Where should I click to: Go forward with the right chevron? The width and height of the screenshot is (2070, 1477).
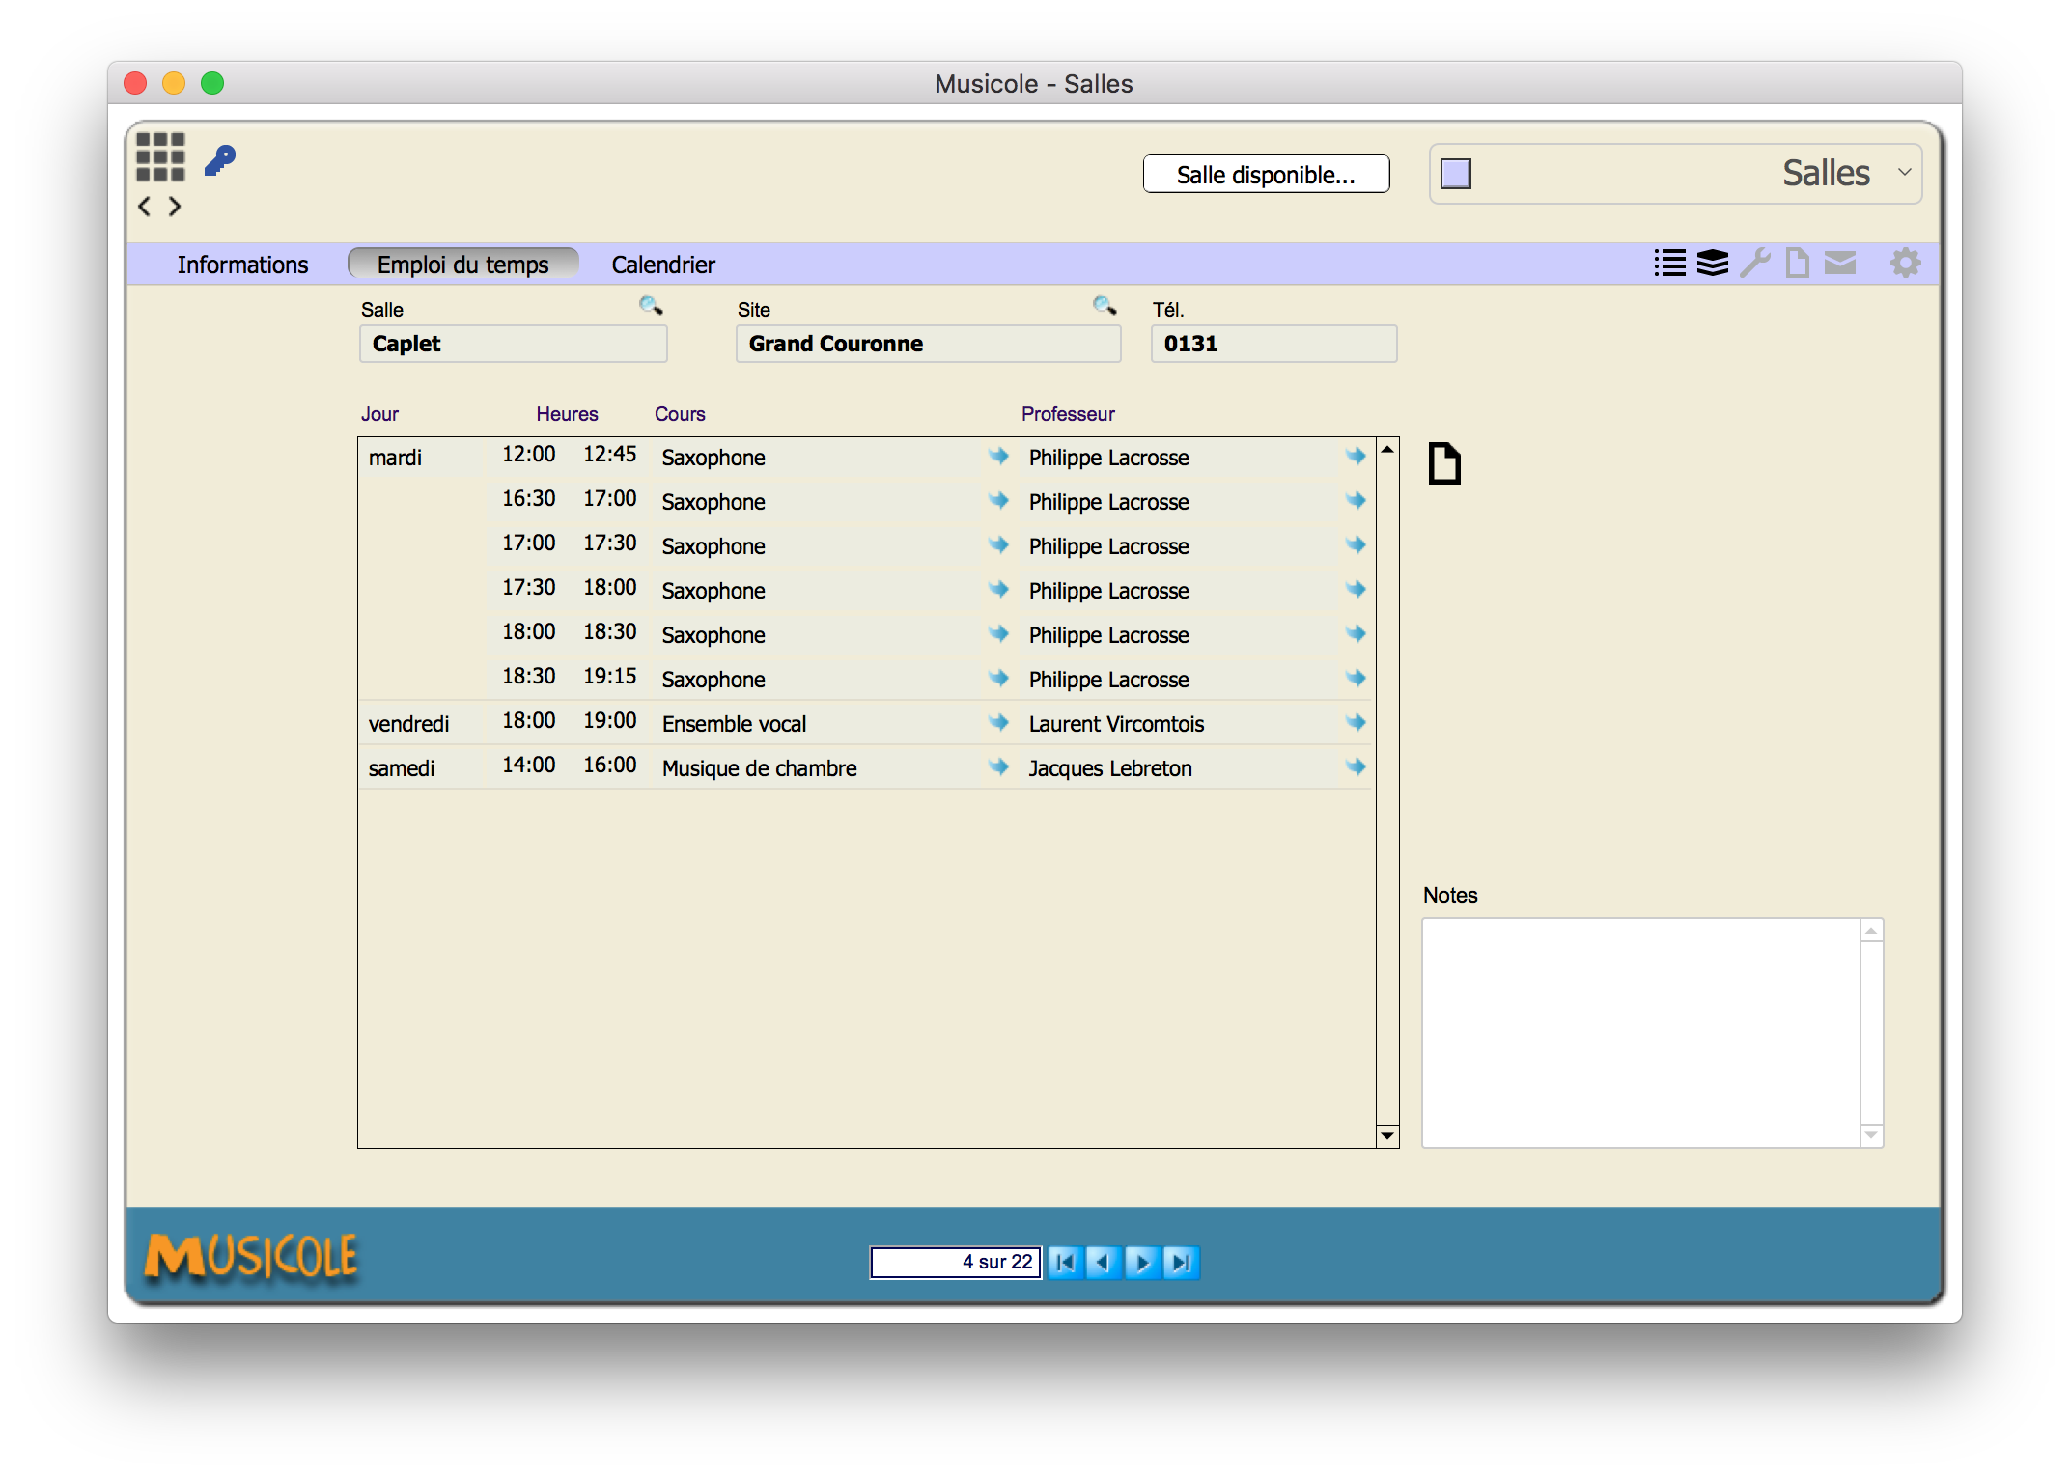175,206
